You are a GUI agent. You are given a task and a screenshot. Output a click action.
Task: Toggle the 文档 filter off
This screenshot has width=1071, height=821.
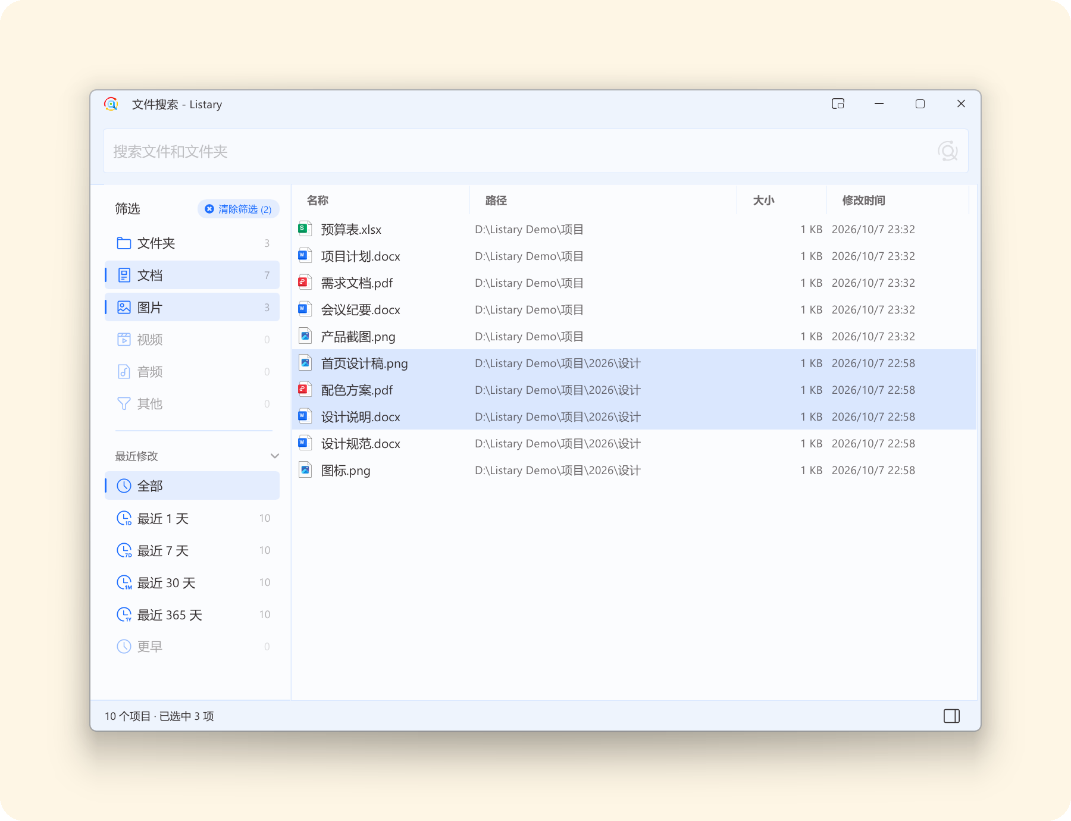point(192,275)
